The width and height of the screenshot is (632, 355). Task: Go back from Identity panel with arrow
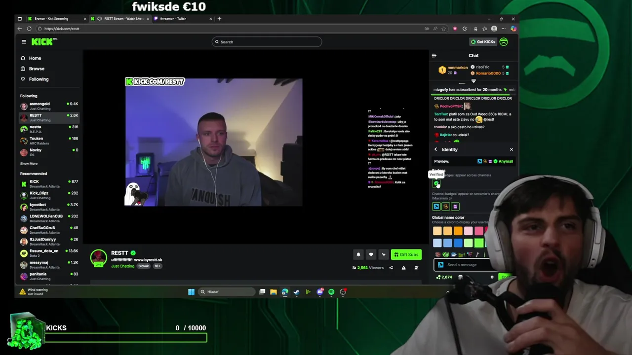[435, 149]
